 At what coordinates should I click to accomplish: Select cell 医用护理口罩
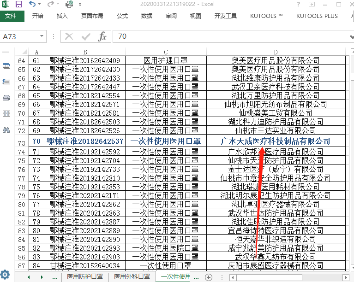[x=166, y=60]
